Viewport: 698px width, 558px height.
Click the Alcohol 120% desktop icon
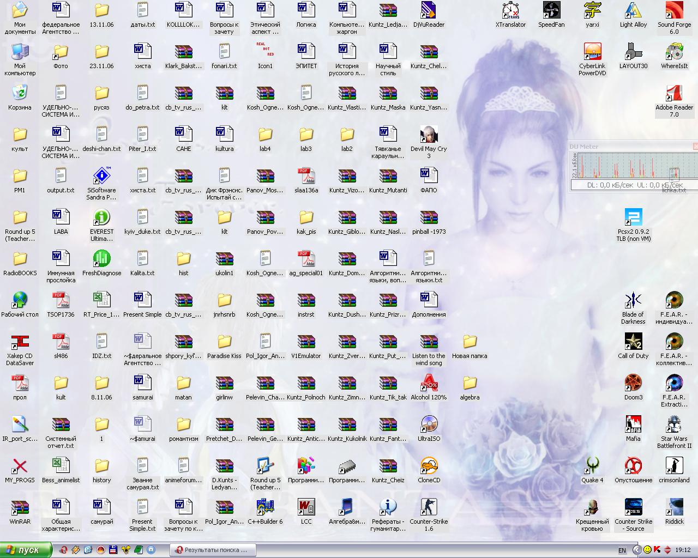429,384
